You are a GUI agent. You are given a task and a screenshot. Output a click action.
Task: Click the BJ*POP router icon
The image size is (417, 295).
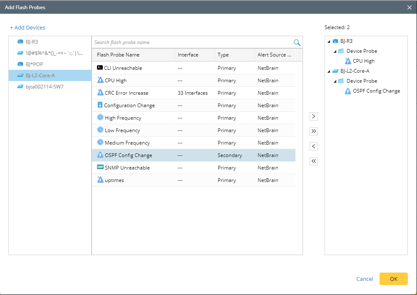[x=20, y=64]
